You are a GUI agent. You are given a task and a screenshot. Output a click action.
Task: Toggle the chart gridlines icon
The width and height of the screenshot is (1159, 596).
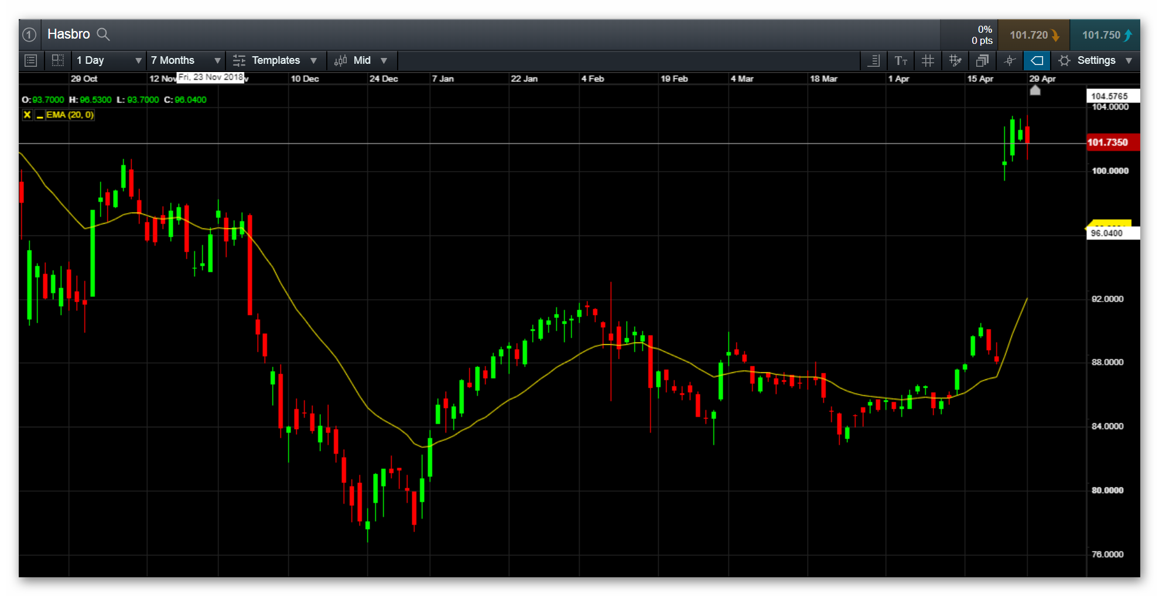[x=928, y=60]
